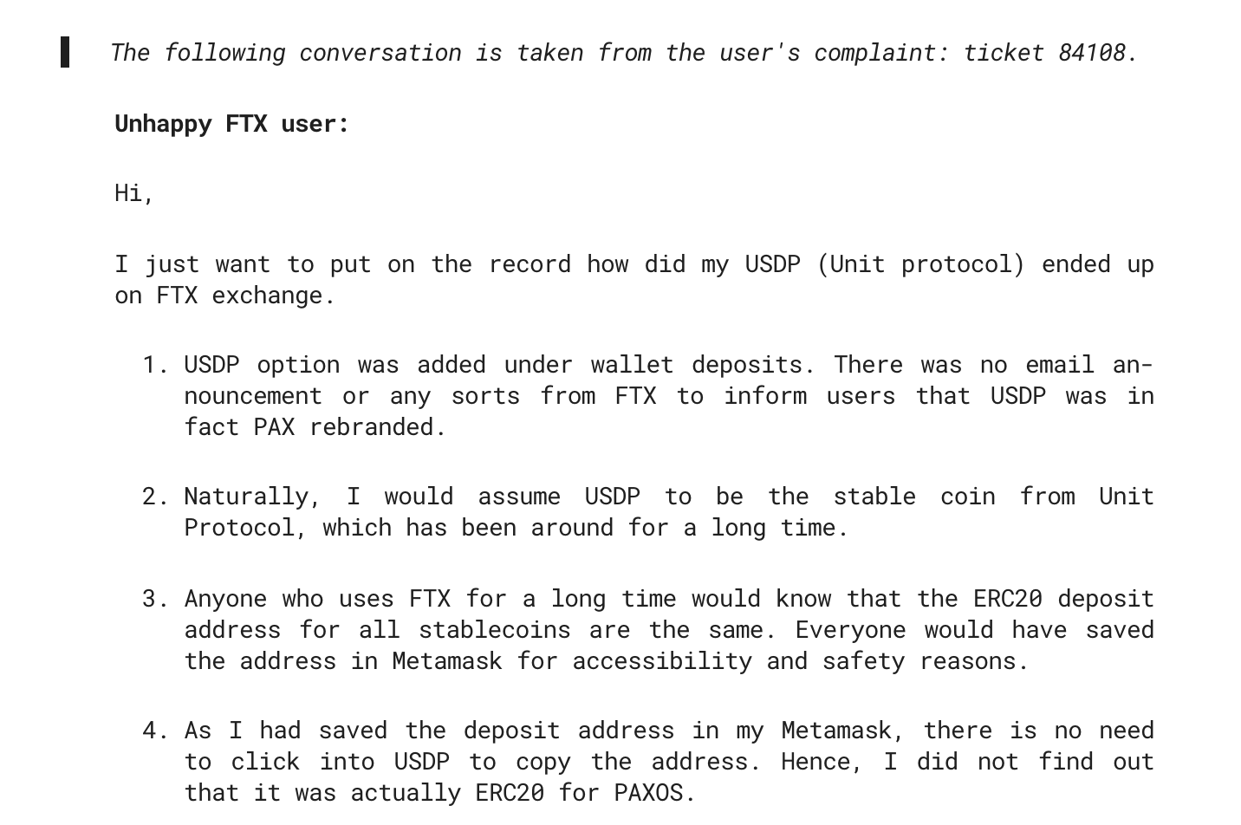
Task: Click the "Hi," greeting line
Action: pos(134,192)
